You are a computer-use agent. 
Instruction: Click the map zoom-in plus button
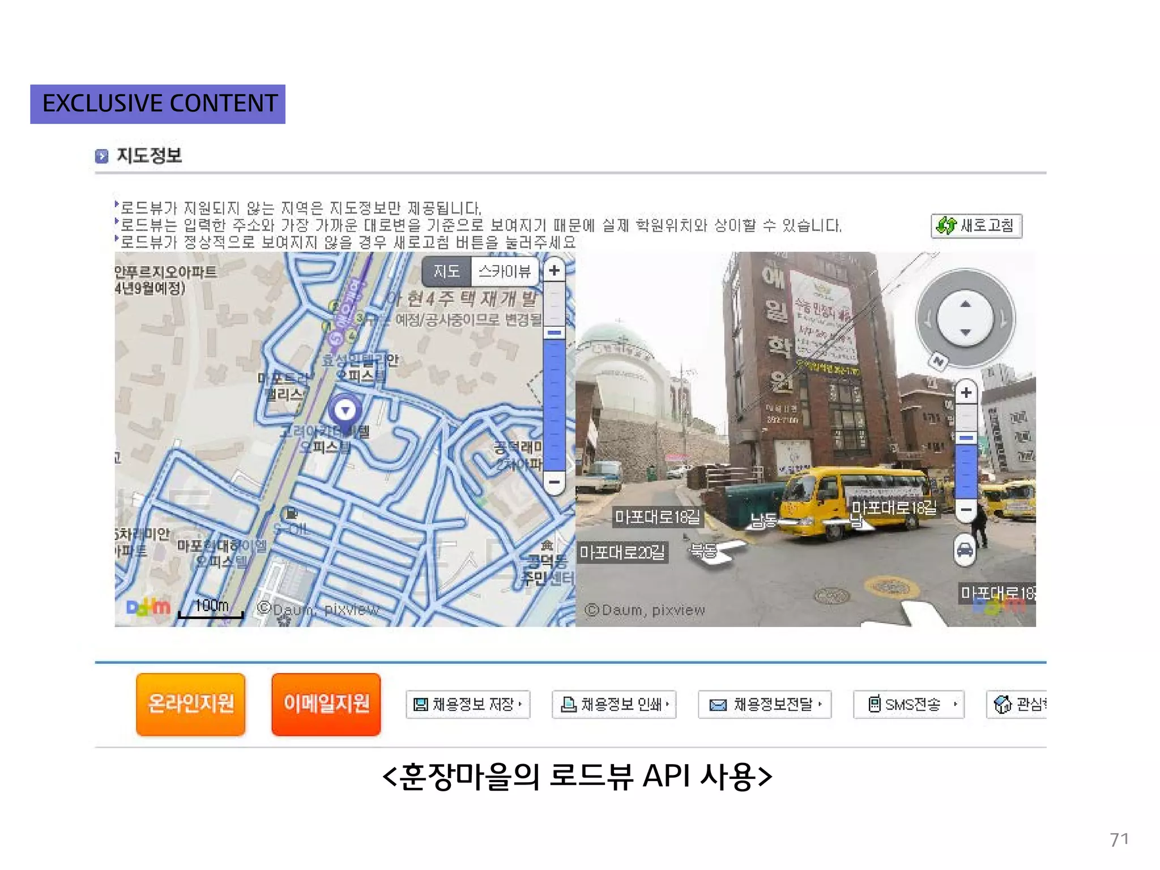tap(554, 270)
